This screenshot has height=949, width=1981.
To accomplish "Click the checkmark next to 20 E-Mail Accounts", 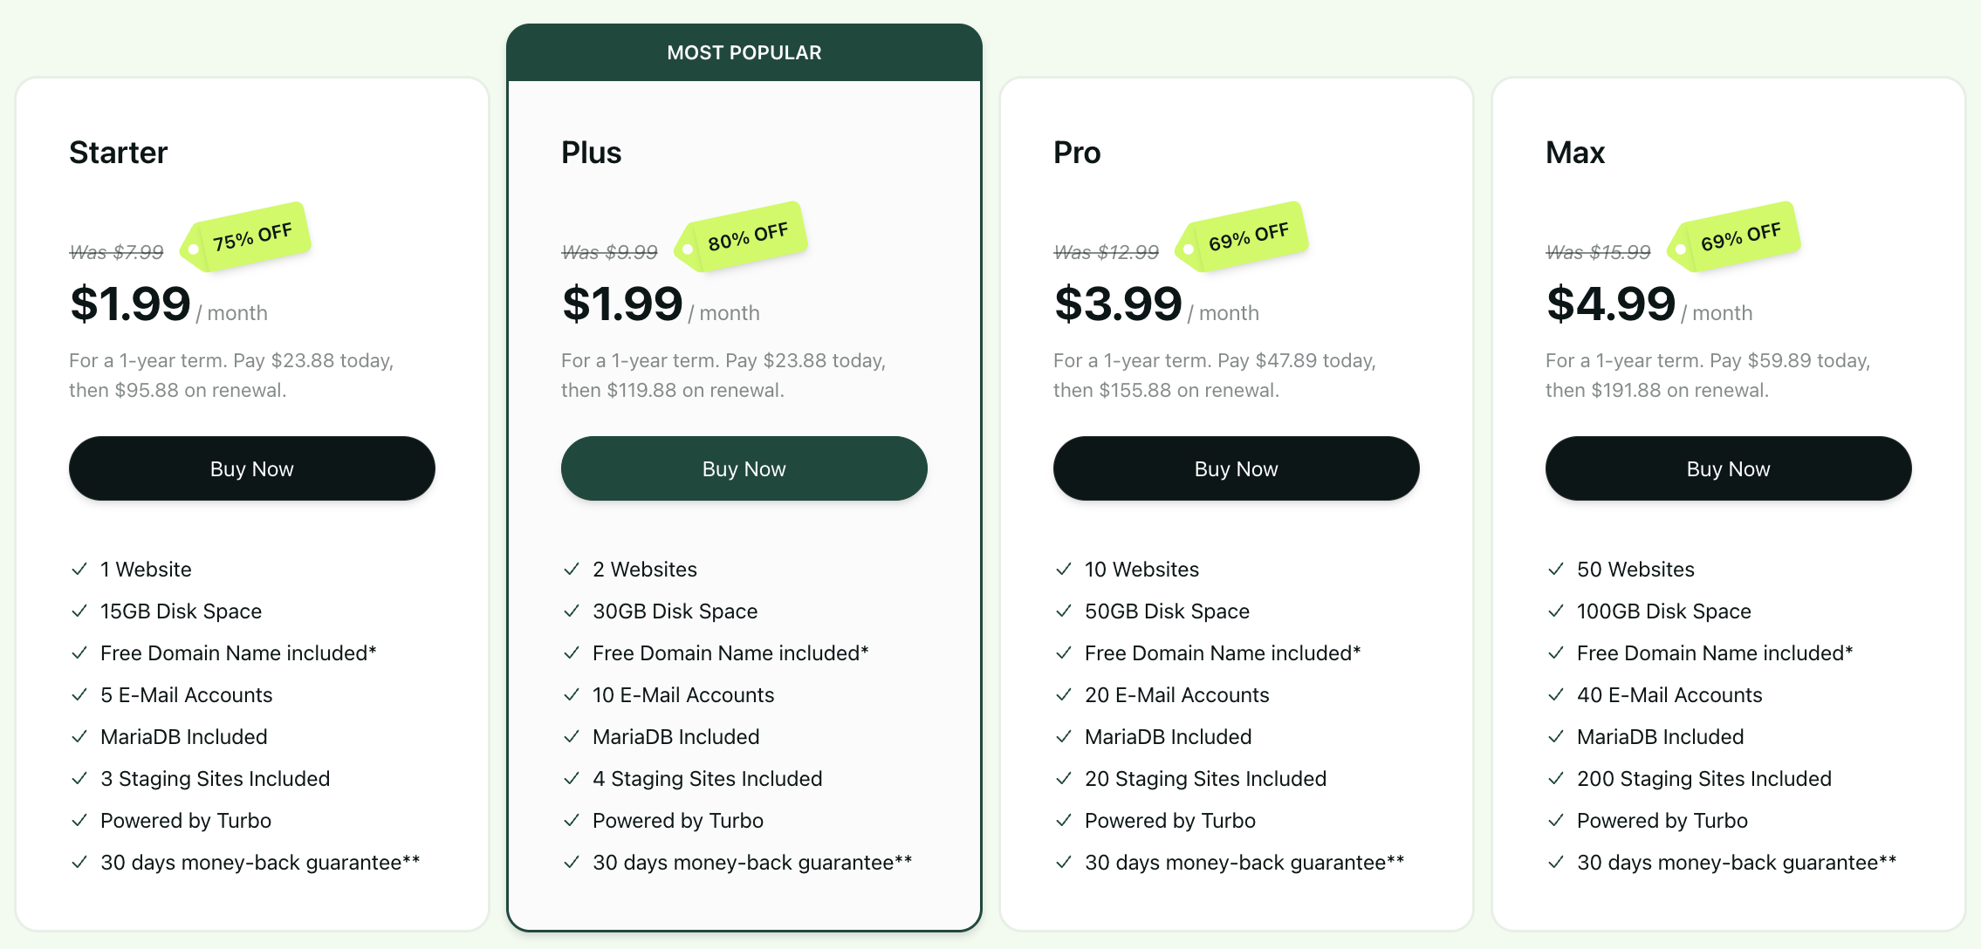I will [1064, 694].
